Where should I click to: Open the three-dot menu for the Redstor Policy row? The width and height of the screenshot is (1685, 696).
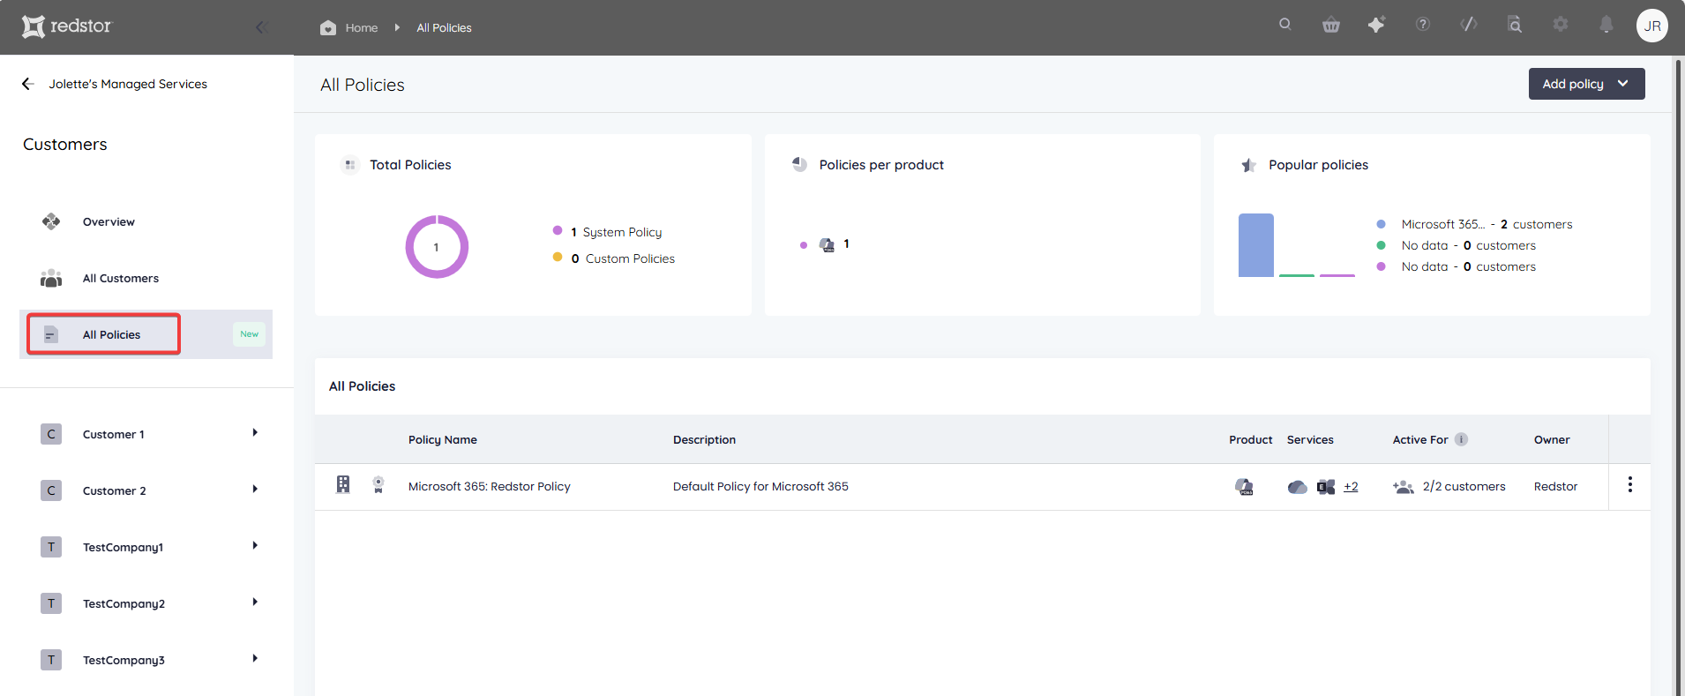point(1630,484)
